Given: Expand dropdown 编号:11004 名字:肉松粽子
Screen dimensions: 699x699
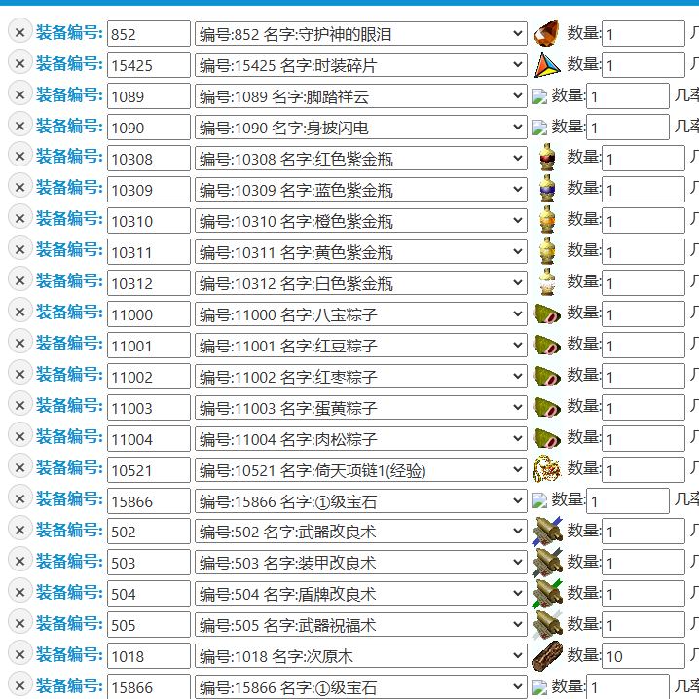Looking at the screenshot, I should pos(361,439).
